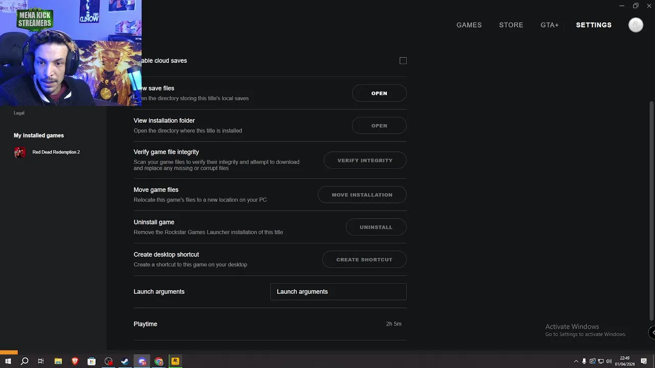
Task: Click the playtime value 2h 5m
Action: pos(394,324)
